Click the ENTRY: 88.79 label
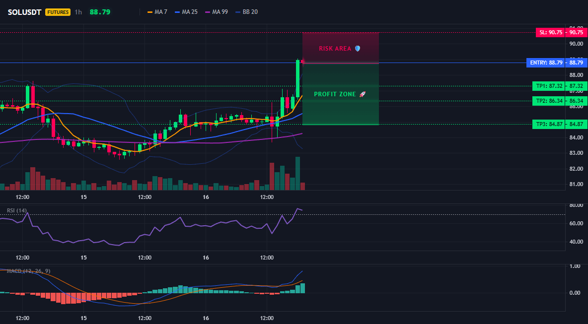 pos(546,63)
